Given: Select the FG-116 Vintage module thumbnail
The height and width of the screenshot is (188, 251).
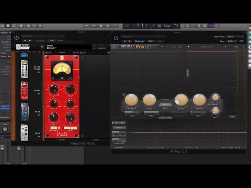Looking at the screenshot, I should (x=25, y=69).
